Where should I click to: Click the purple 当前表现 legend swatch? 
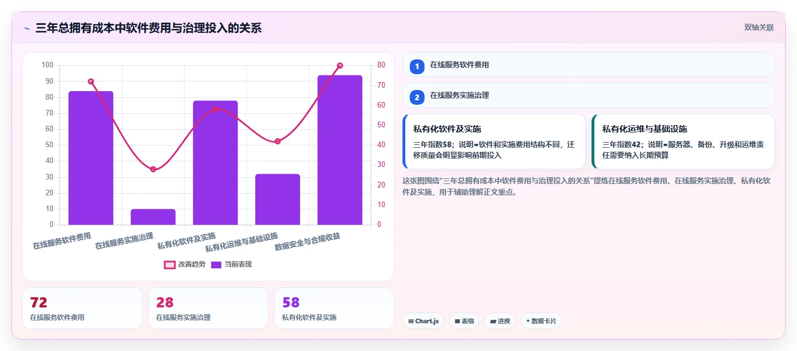click(x=216, y=264)
